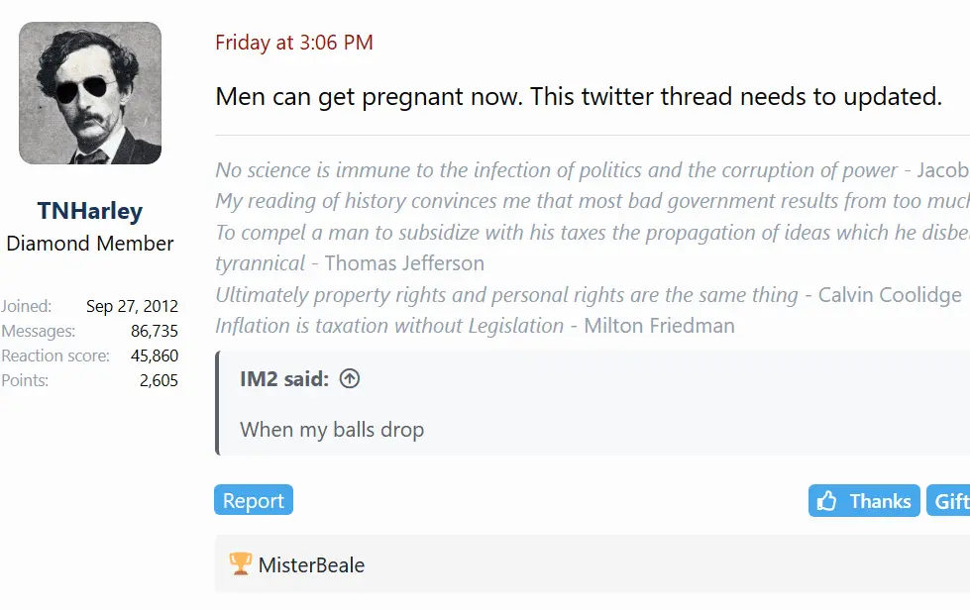Click the post text about the twitter thread
This screenshot has height=610, width=970.
tap(578, 97)
